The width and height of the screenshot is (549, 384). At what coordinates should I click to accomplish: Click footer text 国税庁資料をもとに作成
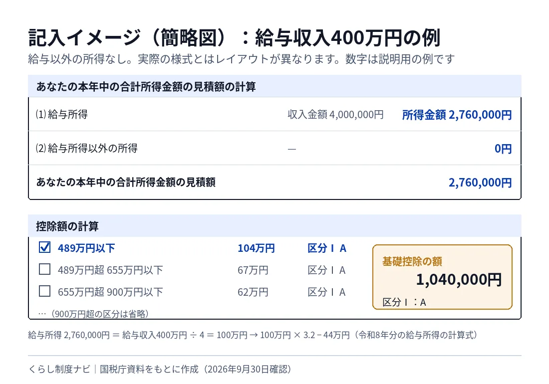[x=149, y=369]
